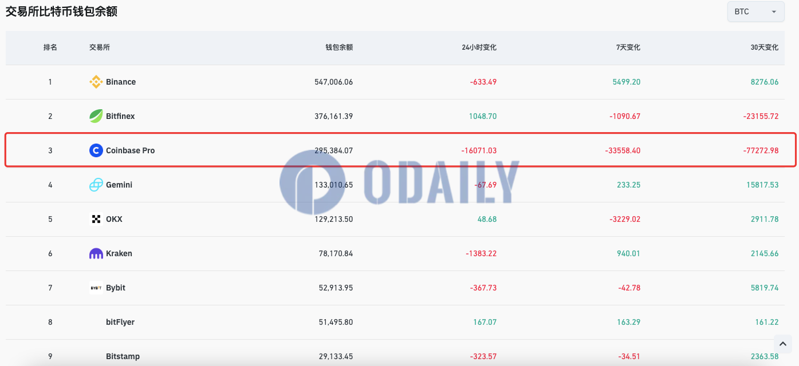Select OKX balance 129,213.50
The height and width of the screenshot is (366, 799).
tap(334, 219)
